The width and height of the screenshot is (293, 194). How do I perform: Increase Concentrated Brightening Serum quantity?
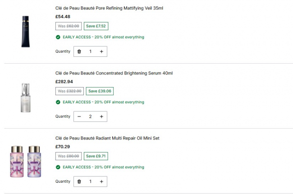101,116
